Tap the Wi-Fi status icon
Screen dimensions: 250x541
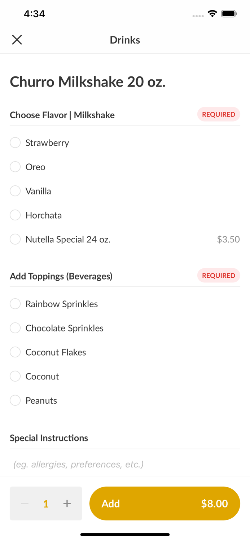tap(212, 14)
